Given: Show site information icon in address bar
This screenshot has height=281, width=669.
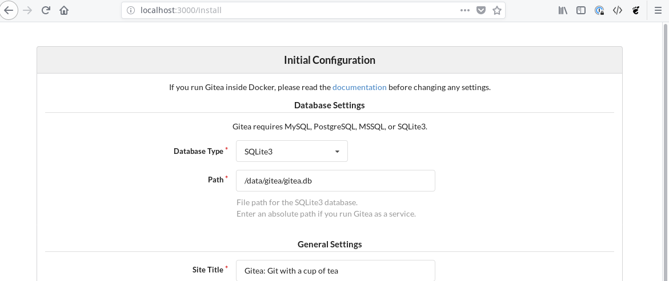Looking at the screenshot, I should pos(131,11).
